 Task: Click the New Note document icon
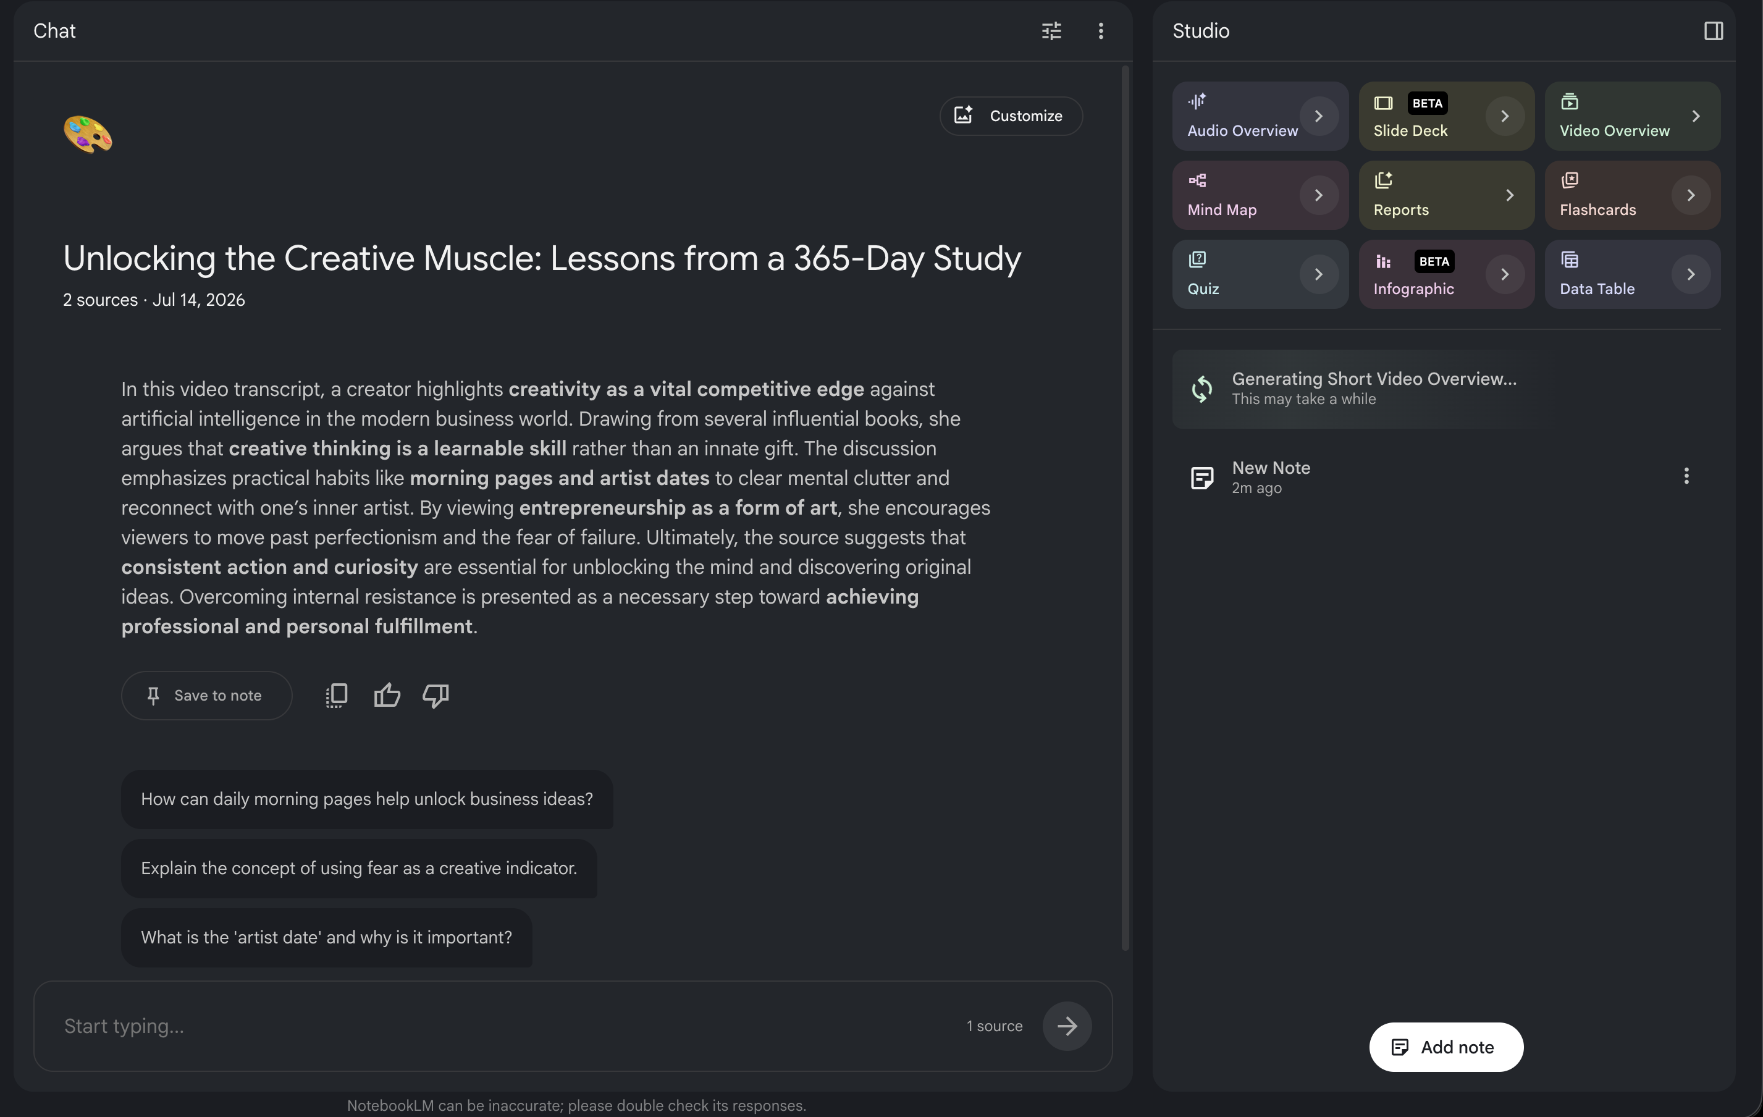point(1201,478)
